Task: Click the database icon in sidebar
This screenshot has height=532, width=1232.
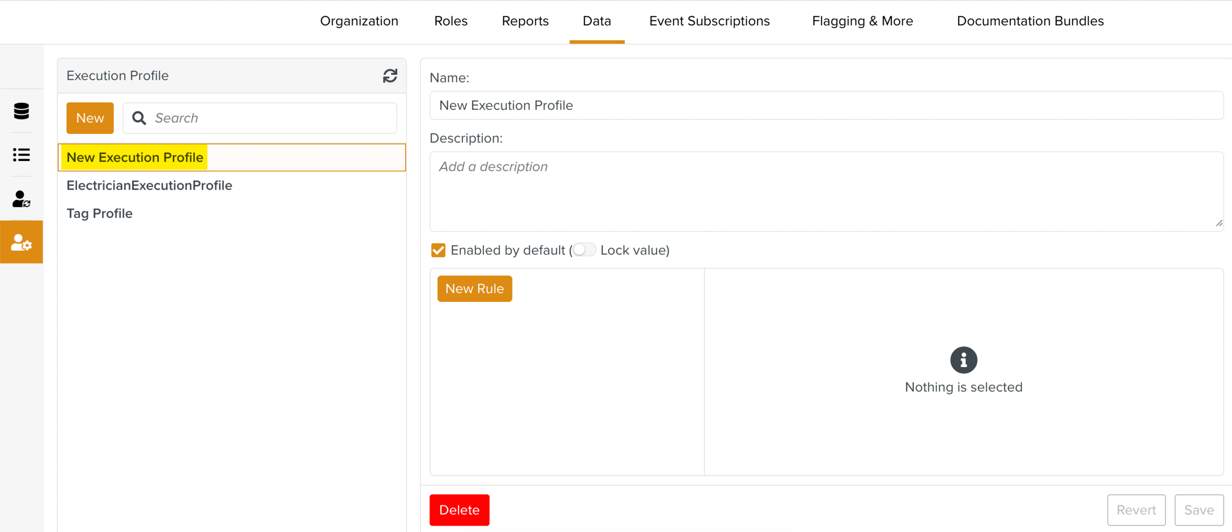Action: (x=21, y=111)
